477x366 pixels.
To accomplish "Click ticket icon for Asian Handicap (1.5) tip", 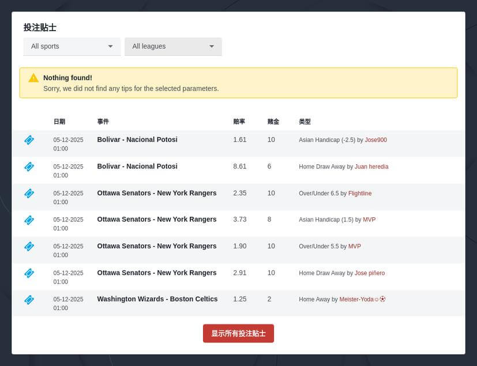I will coord(29,220).
